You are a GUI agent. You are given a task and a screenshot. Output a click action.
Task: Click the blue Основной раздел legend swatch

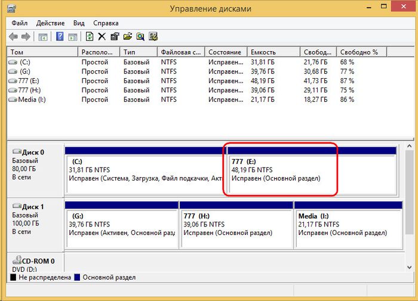point(78,277)
